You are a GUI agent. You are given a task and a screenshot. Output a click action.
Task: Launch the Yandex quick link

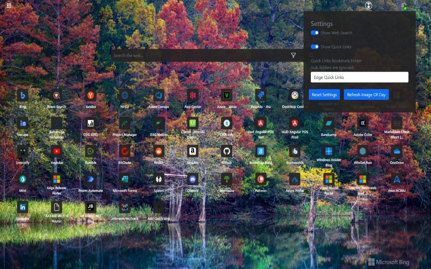click(x=91, y=95)
